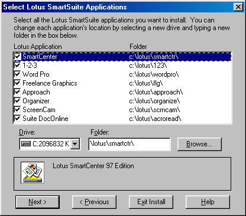Click the c:\lotus\flg\ folder path
Image resolution: width=246 pixels, height=216 pixels.
coord(146,83)
